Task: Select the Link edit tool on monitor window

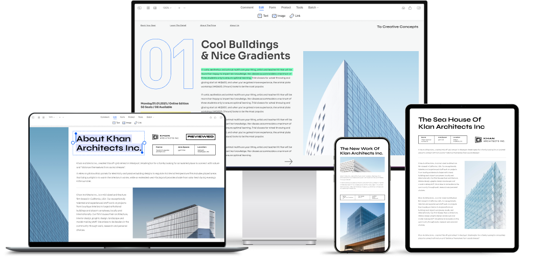Action: click(x=295, y=16)
